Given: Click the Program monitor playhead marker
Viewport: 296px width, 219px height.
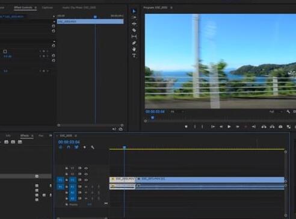Looking at the screenshot, I should (153, 118).
